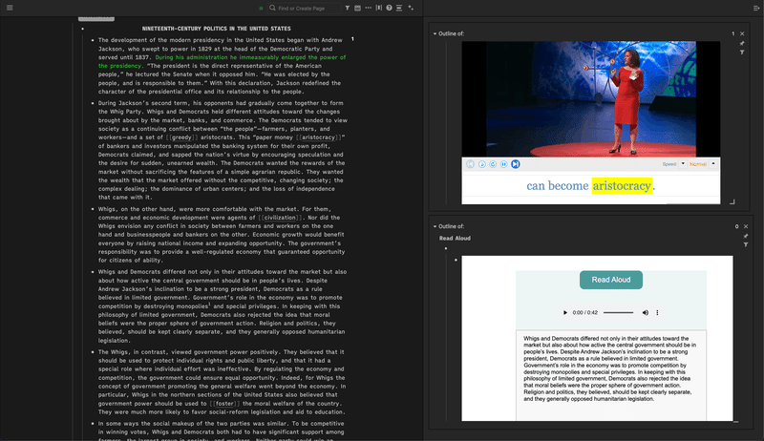Click the replay circular arrow reader button
The image size is (764, 441).
coord(493,164)
